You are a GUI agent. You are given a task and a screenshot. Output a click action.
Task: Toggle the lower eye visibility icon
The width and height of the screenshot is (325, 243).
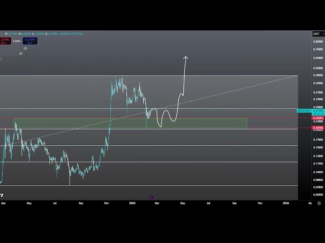tap(21, 53)
